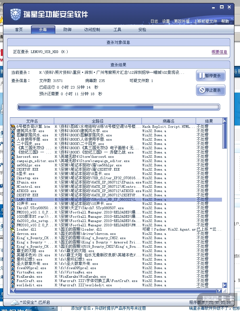
Task: Open the 帮助 menu
Action: pos(225,21)
